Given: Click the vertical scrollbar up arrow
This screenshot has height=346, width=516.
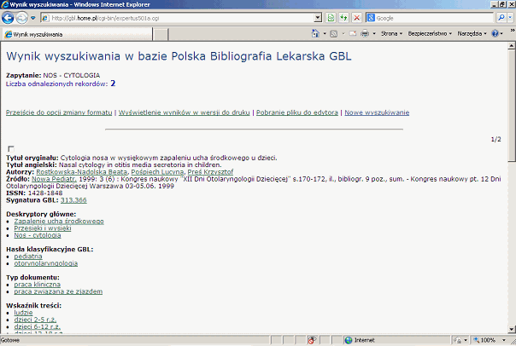Looking at the screenshot, I should [x=512, y=46].
